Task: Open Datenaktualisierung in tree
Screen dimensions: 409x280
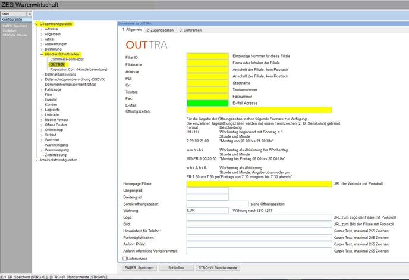Action: [61, 74]
